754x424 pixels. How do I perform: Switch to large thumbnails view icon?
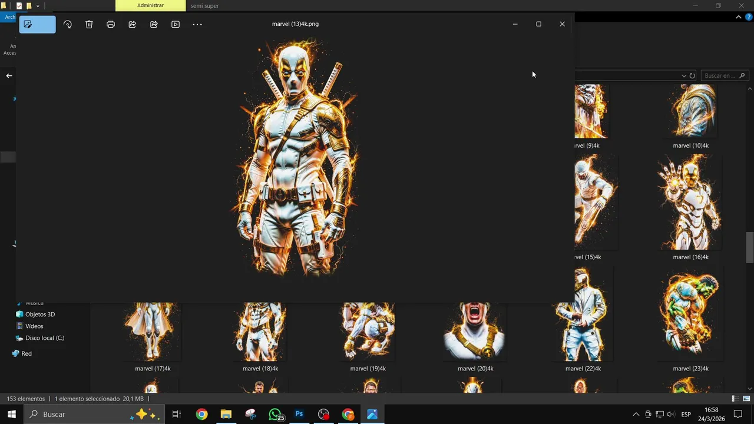click(x=745, y=399)
